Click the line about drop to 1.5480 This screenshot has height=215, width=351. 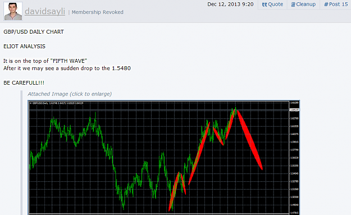pyautogui.click(x=67, y=68)
